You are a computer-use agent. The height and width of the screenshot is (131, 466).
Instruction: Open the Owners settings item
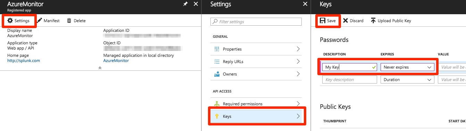pyautogui.click(x=256, y=74)
